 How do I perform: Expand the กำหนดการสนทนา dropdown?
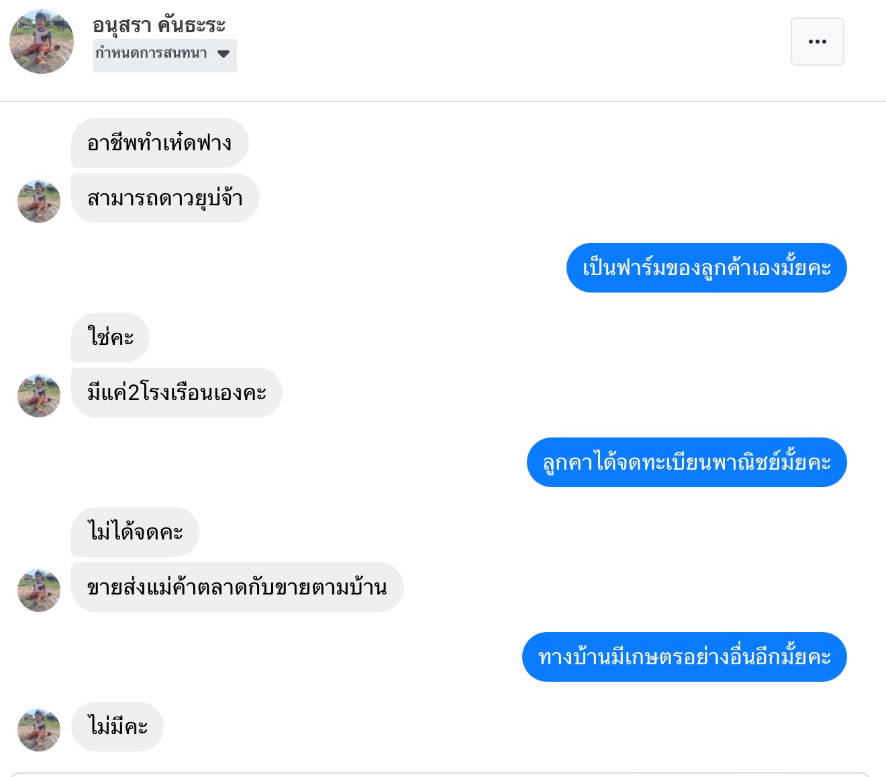pos(164,54)
